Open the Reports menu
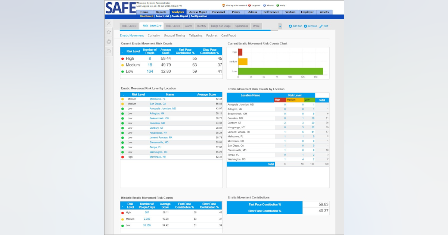This screenshot has height=235, width=448. (x=161, y=12)
